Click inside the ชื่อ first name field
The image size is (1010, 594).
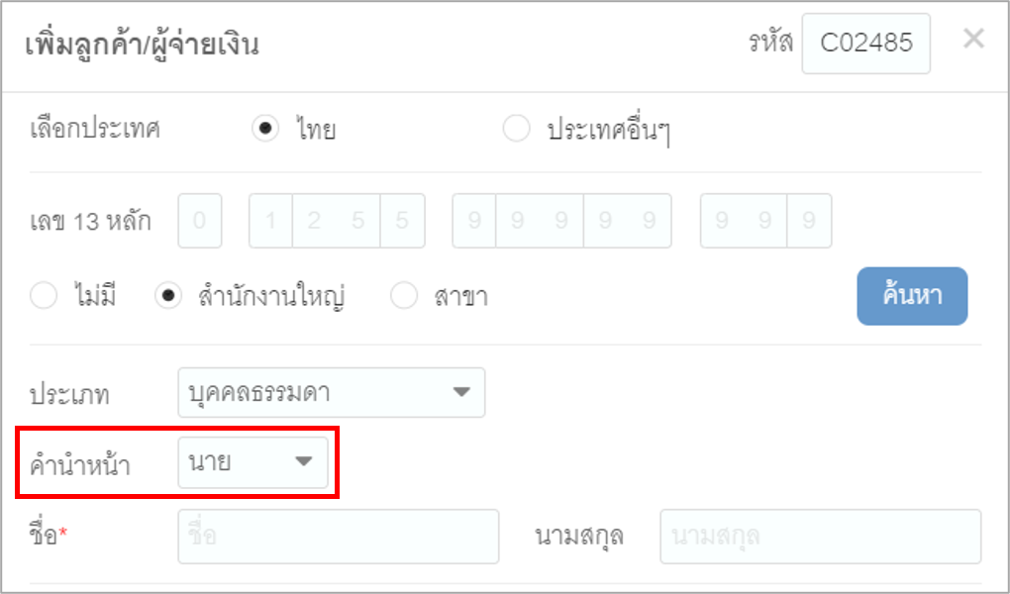point(339,536)
